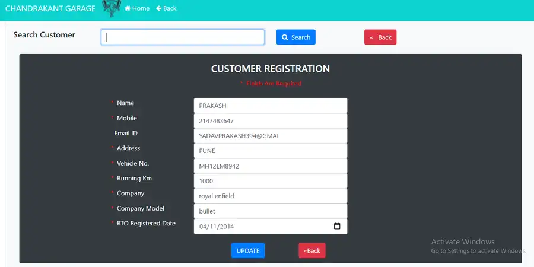534x267 pixels.
Task: Select the Mobile number field
Action: coord(270,120)
